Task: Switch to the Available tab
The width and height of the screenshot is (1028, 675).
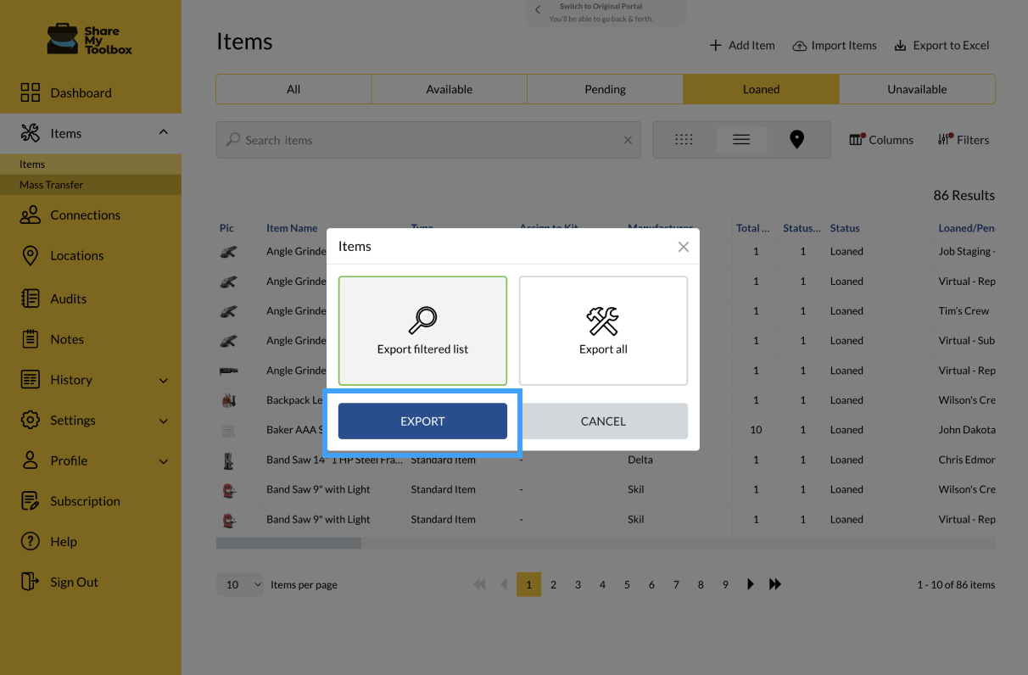Action: point(449,88)
